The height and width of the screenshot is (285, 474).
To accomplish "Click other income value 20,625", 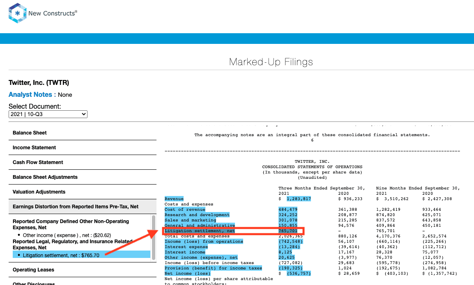I will pyautogui.click(x=287, y=257).
